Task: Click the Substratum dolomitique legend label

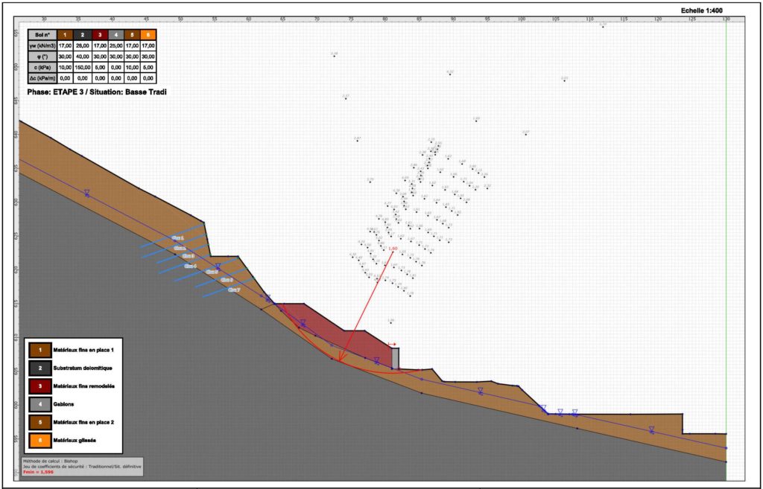Action: pos(85,368)
